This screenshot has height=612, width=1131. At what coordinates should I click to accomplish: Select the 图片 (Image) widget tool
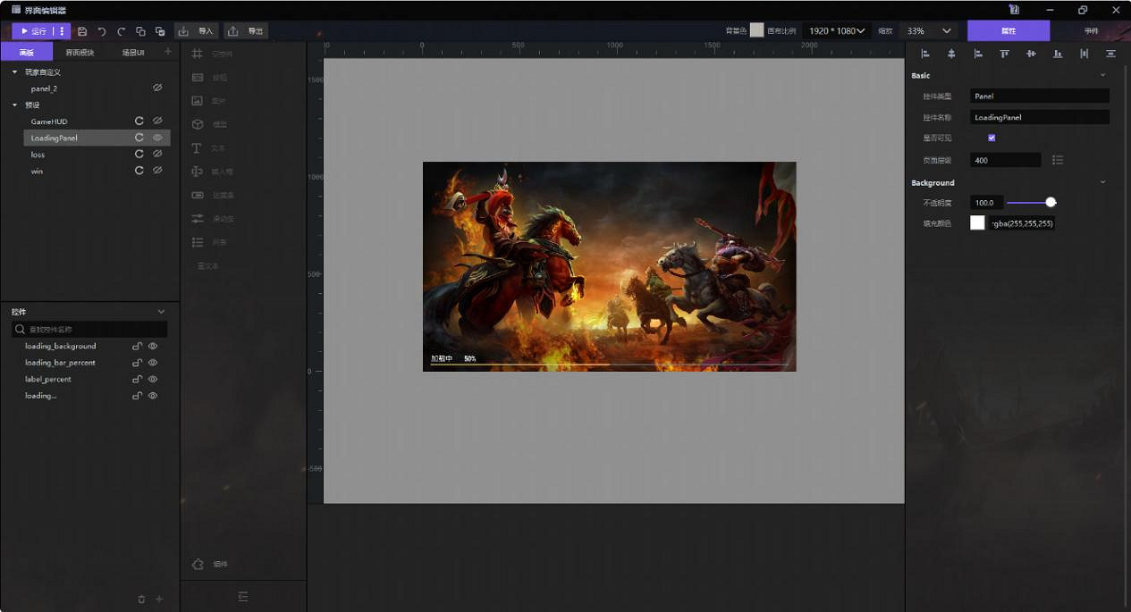(x=207, y=101)
